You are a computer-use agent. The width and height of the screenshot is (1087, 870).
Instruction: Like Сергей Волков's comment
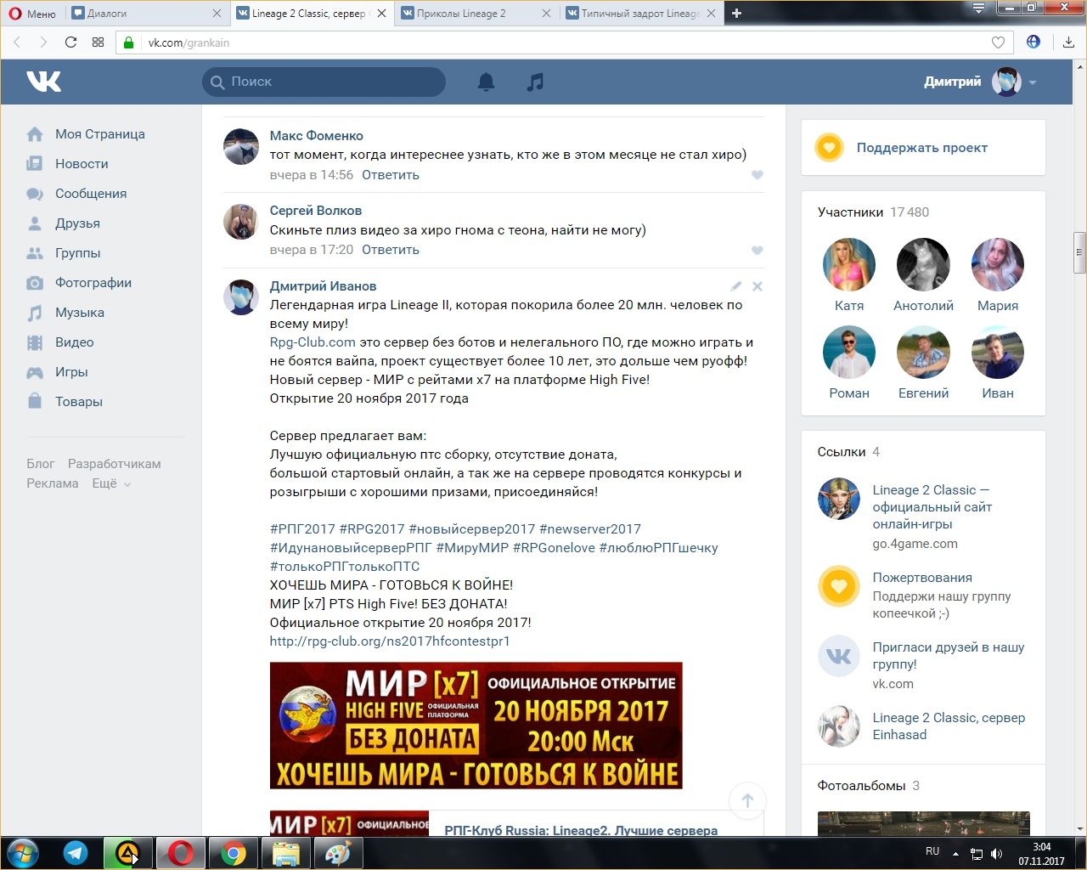coord(758,250)
